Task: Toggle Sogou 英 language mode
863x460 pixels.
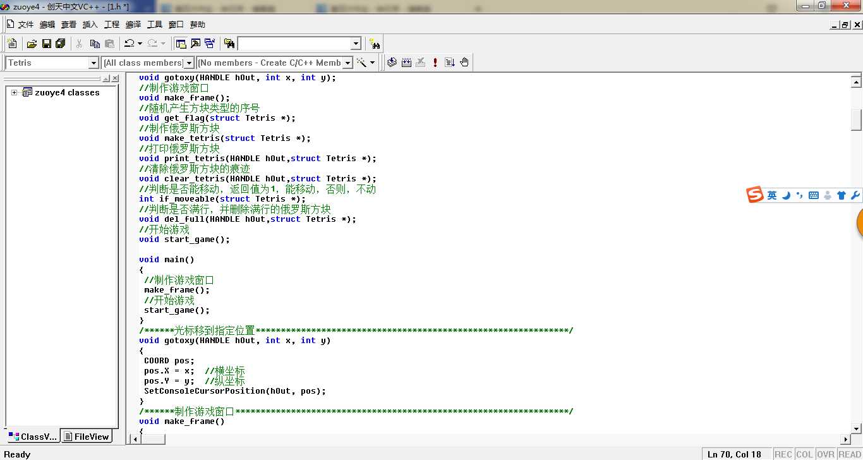Action: [772, 196]
